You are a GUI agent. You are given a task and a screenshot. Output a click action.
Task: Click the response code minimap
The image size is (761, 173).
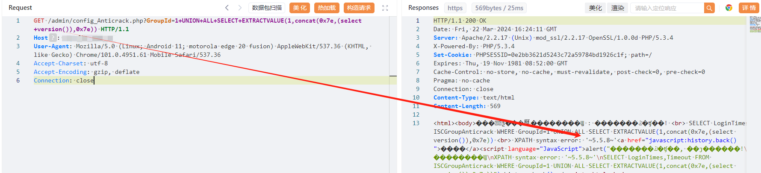click(755, 24)
